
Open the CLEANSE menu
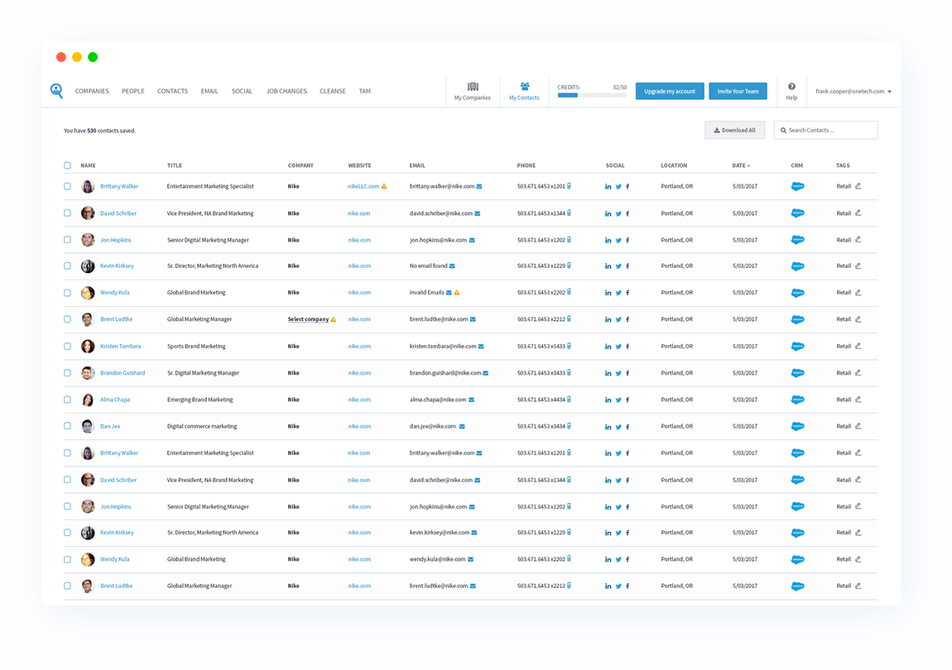pyautogui.click(x=333, y=91)
